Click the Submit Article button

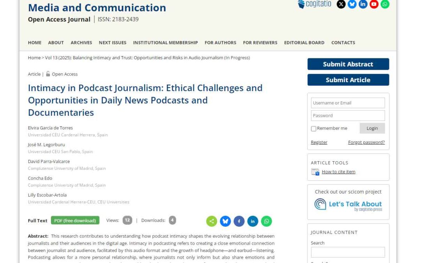click(348, 80)
